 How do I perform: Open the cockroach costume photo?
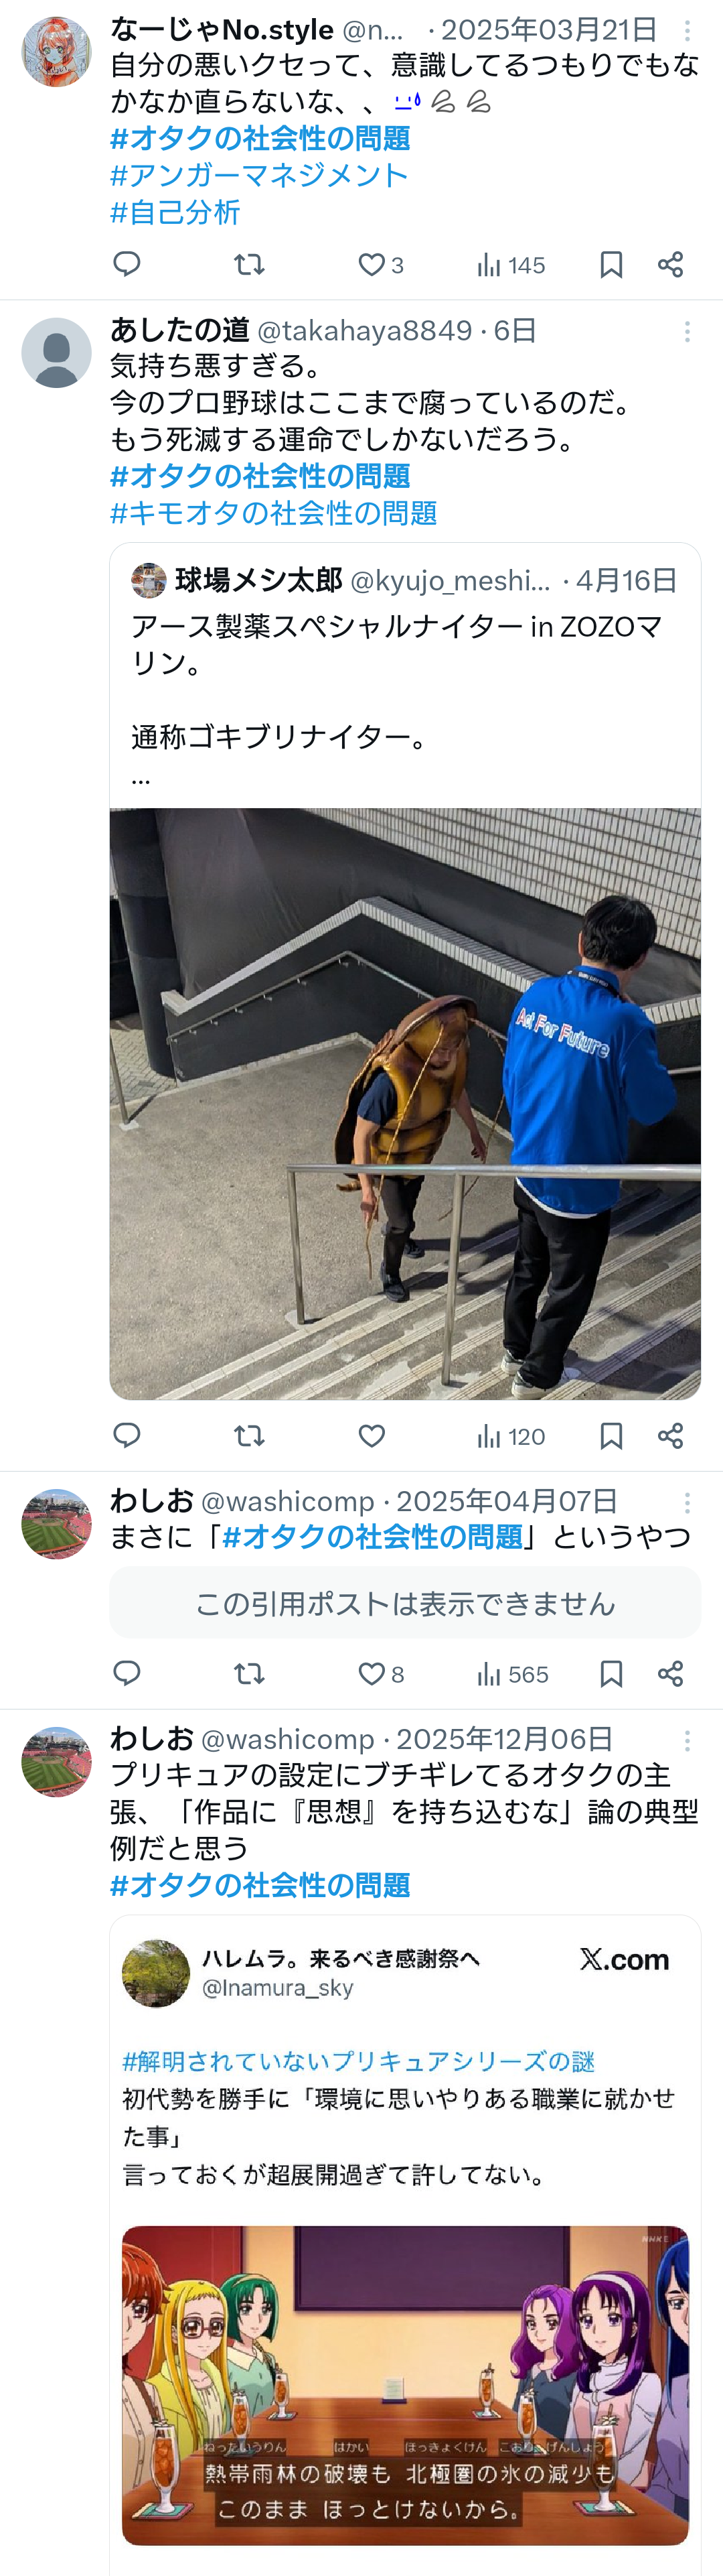pyautogui.click(x=406, y=1103)
